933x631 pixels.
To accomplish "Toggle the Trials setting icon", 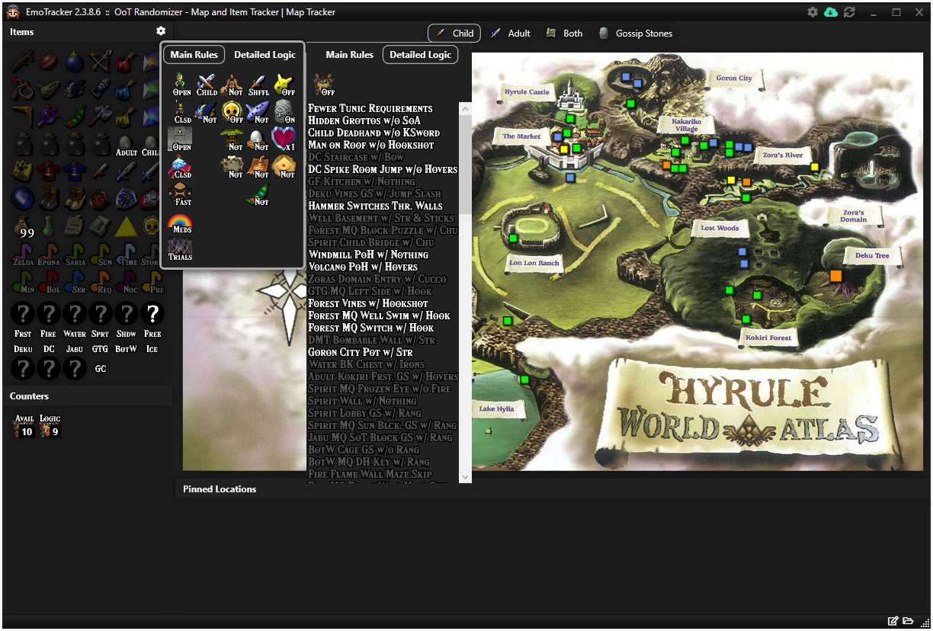I will pos(181,249).
